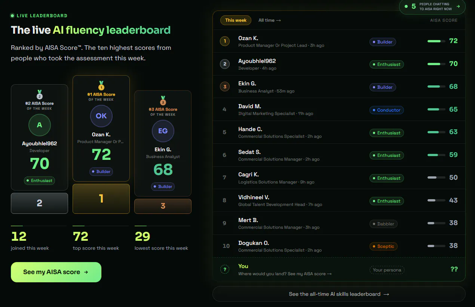This screenshot has width=475, height=307.
Task: Click the bronze podium block labeled 3
Action: (163, 206)
